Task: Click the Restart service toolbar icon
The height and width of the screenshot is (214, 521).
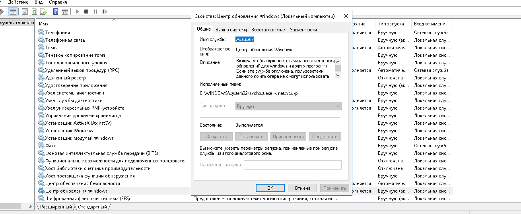Action: point(105,12)
